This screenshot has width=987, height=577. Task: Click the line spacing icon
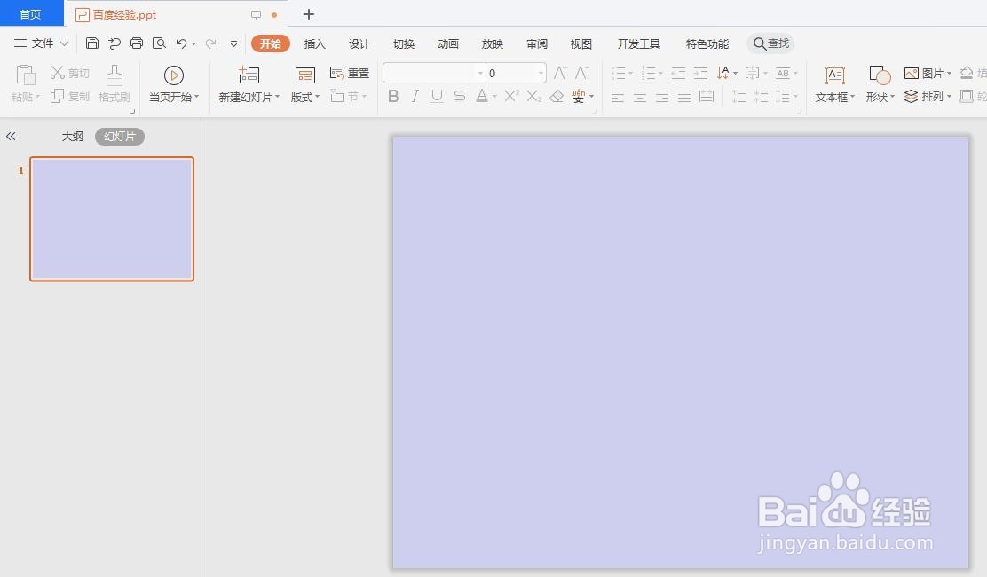[783, 96]
